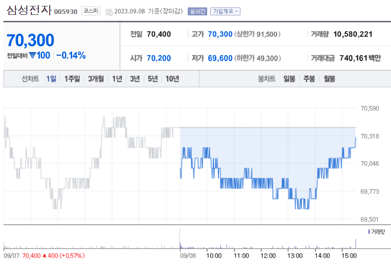Click the 69,501 y-axis label

(x=370, y=219)
